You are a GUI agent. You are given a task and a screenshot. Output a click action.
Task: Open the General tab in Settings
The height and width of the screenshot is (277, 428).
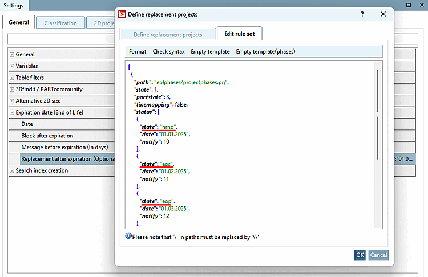19,22
